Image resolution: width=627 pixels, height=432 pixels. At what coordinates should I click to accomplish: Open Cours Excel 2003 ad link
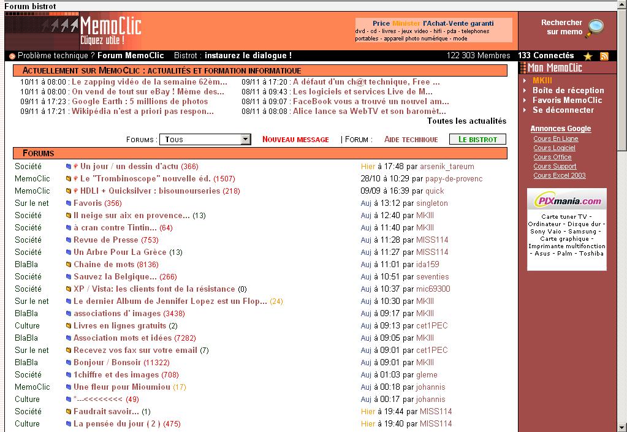[560, 175]
